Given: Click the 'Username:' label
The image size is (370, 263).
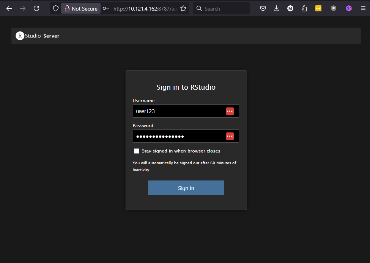Looking at the screenshot, I should (144, 101).
